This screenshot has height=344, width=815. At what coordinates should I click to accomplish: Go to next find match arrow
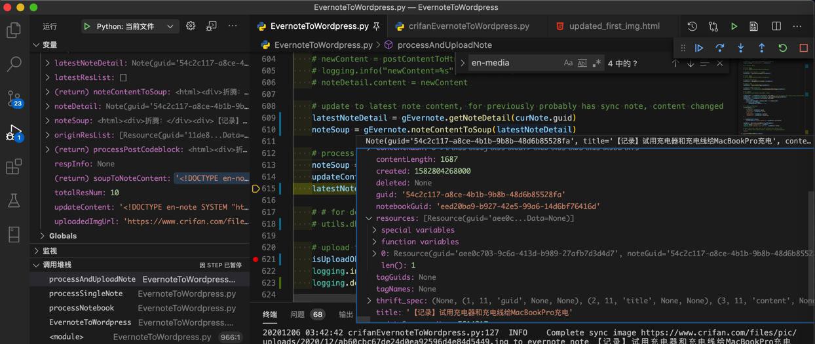(690, 64)
